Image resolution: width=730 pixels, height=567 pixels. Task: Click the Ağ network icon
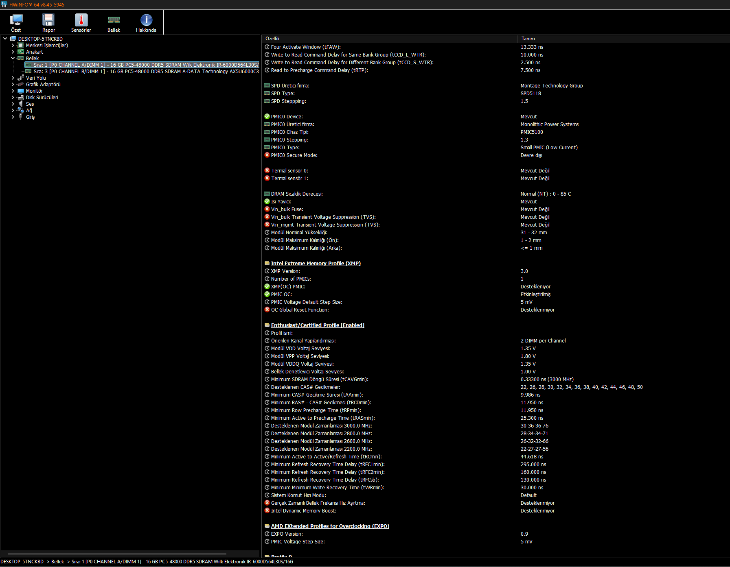[20, 110]
